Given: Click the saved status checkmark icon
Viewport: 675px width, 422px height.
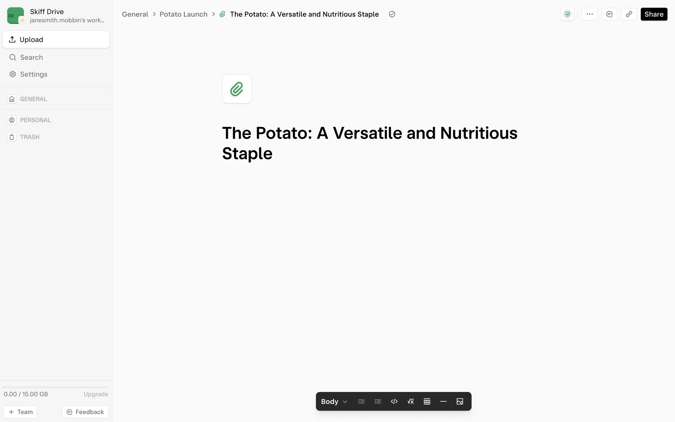Looking at the screenshot, I should coord(392,14).
